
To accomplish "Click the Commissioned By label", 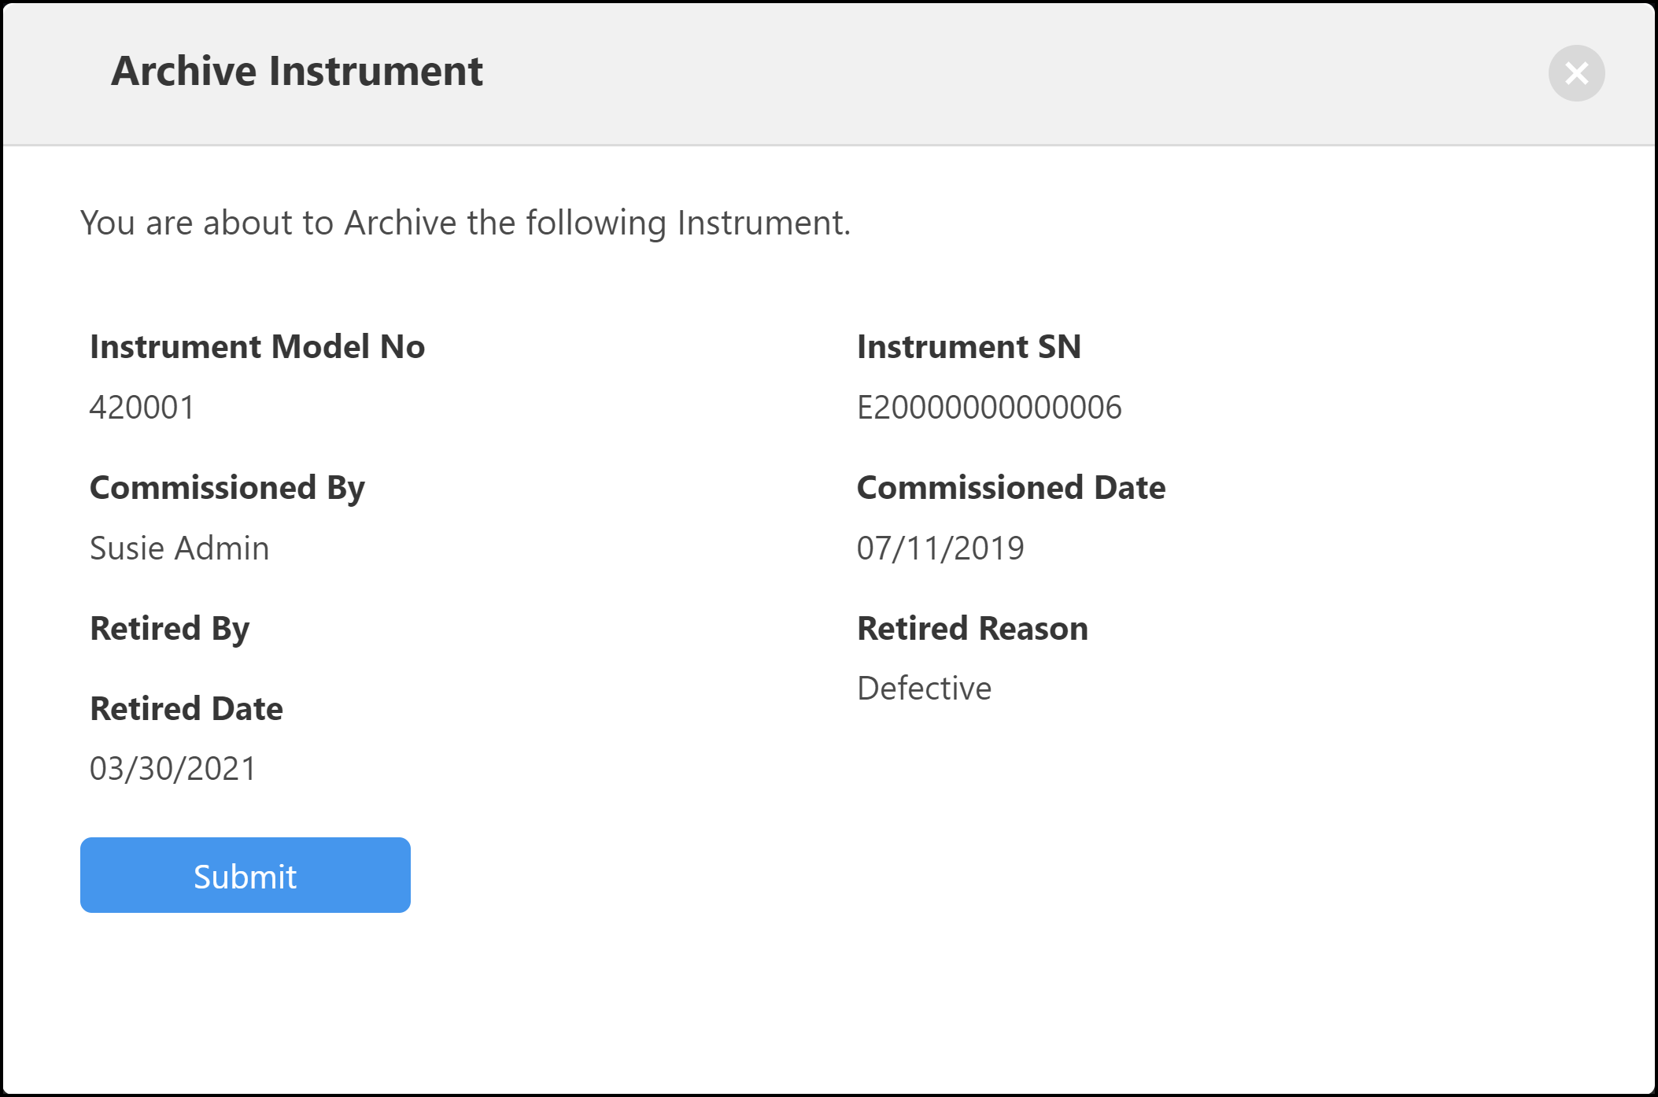I will pos(227,488).
